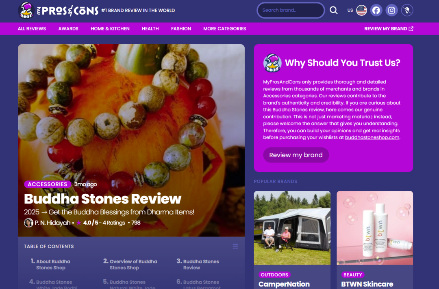439x289 pixels.
Task: Focus the Search brand input field
Action: pos(291,10)
